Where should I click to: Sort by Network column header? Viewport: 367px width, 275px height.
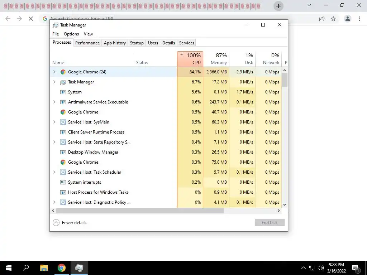(269, 59)
